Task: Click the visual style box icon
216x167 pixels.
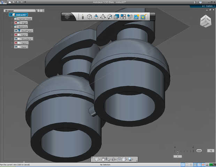Action: pos(124,159)
